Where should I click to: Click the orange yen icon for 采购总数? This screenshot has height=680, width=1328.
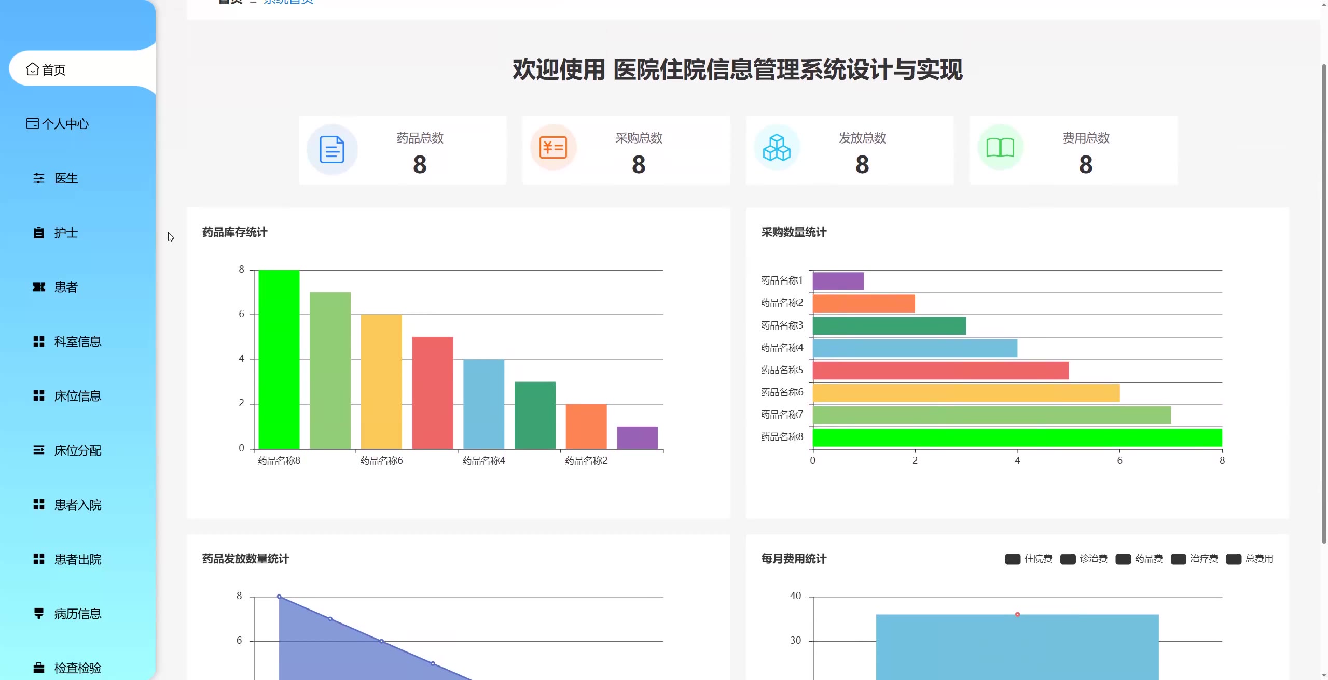[553, 148]
